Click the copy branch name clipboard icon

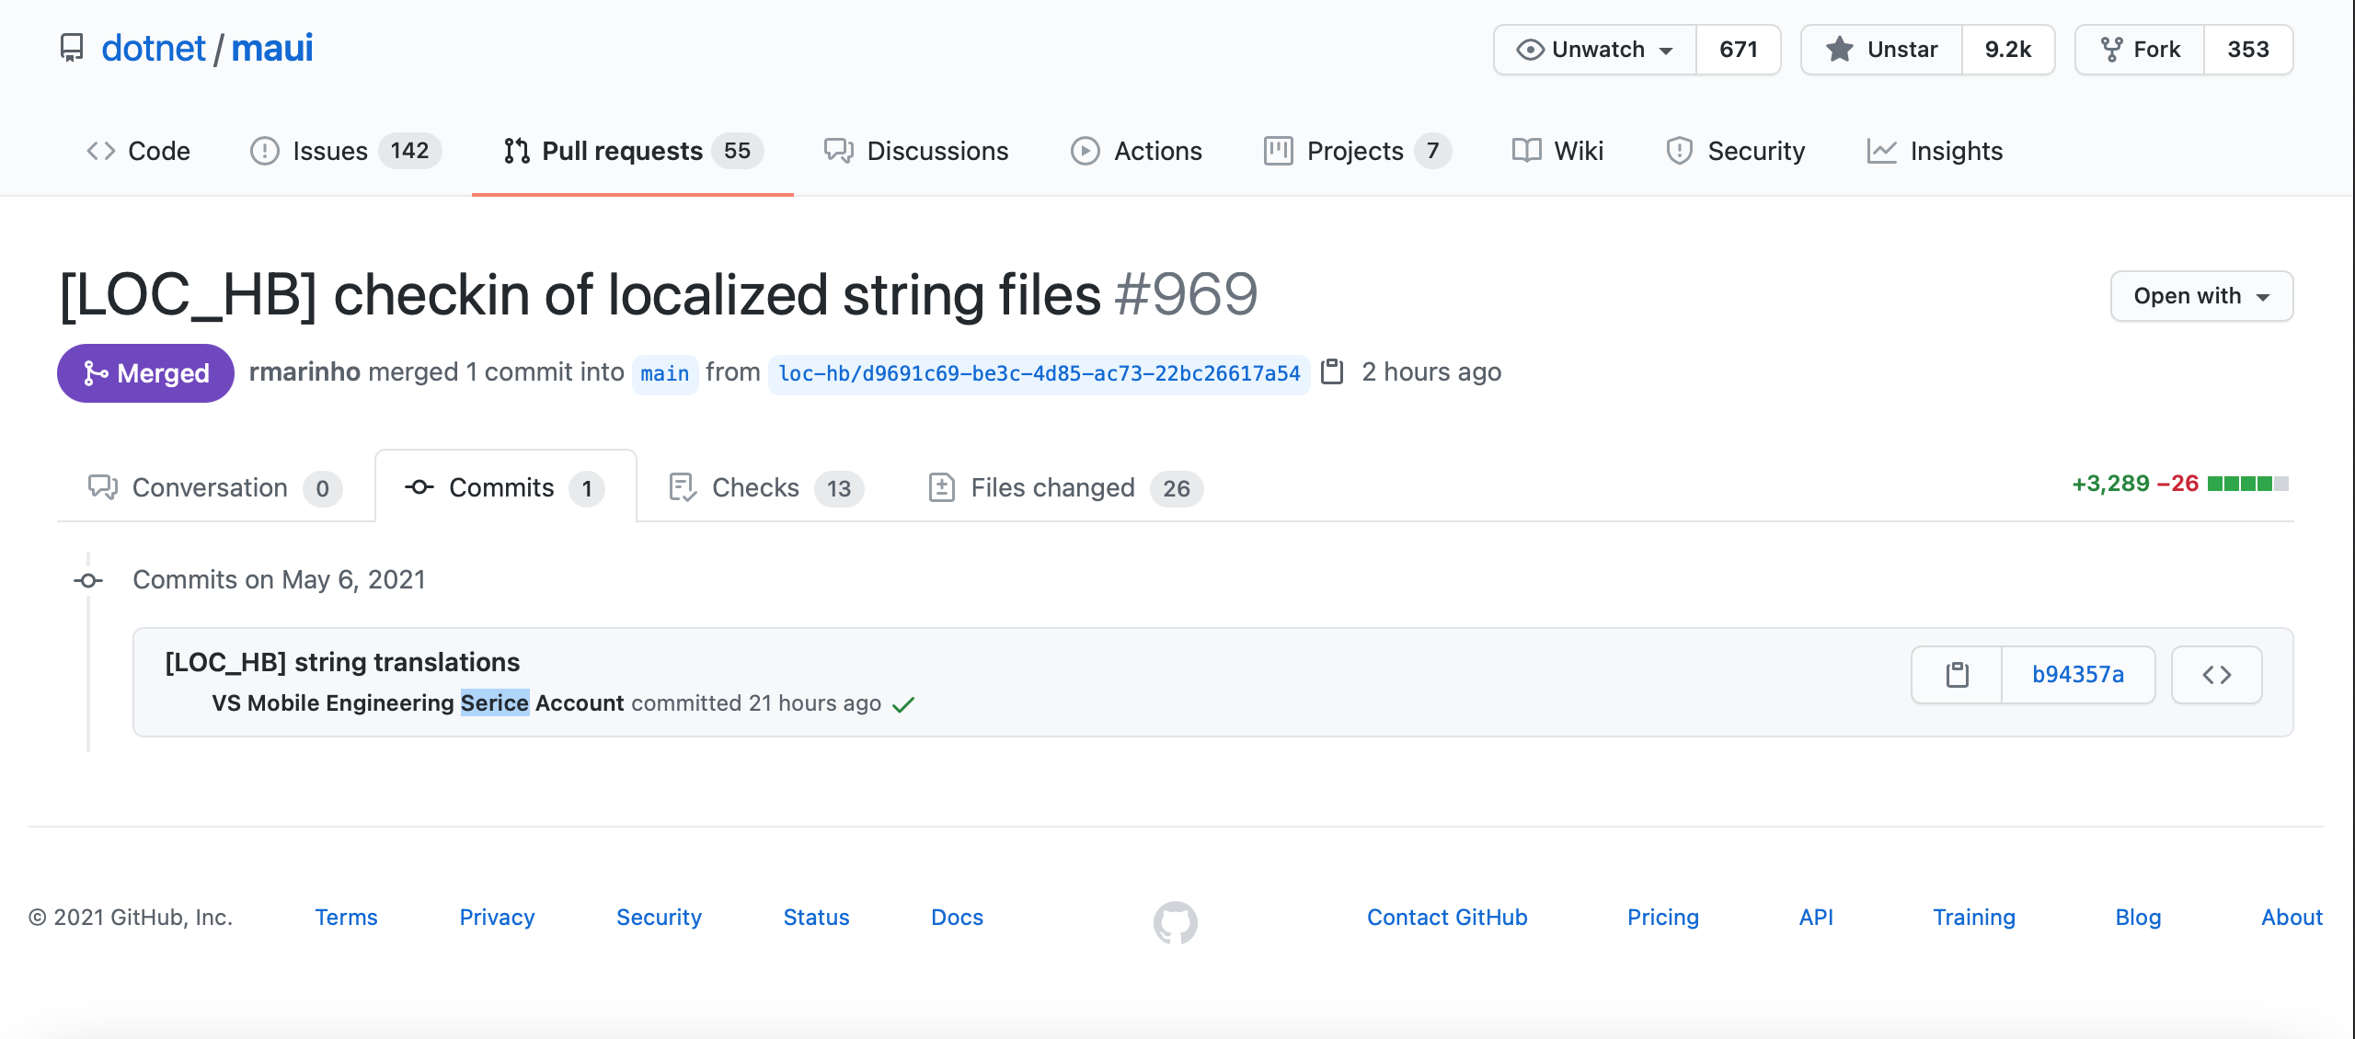coord(1334,372)
